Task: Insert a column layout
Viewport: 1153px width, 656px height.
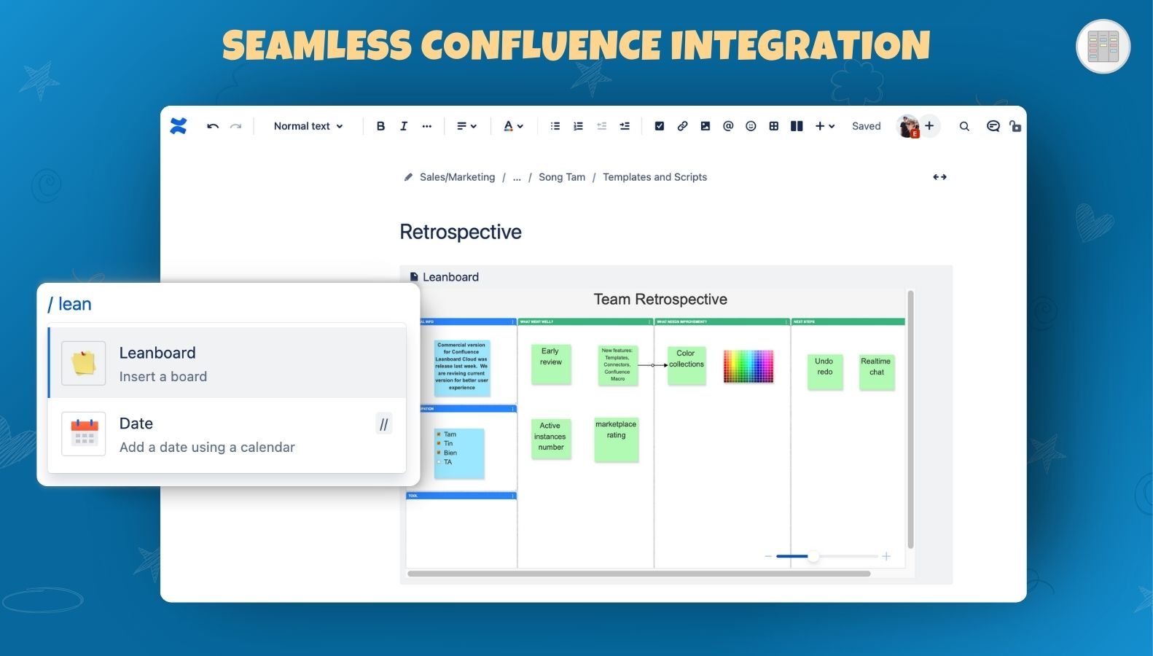Action: [797, 126]
